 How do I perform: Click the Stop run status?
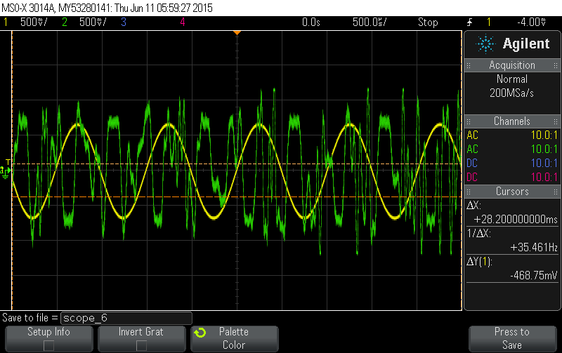(428, 22)
